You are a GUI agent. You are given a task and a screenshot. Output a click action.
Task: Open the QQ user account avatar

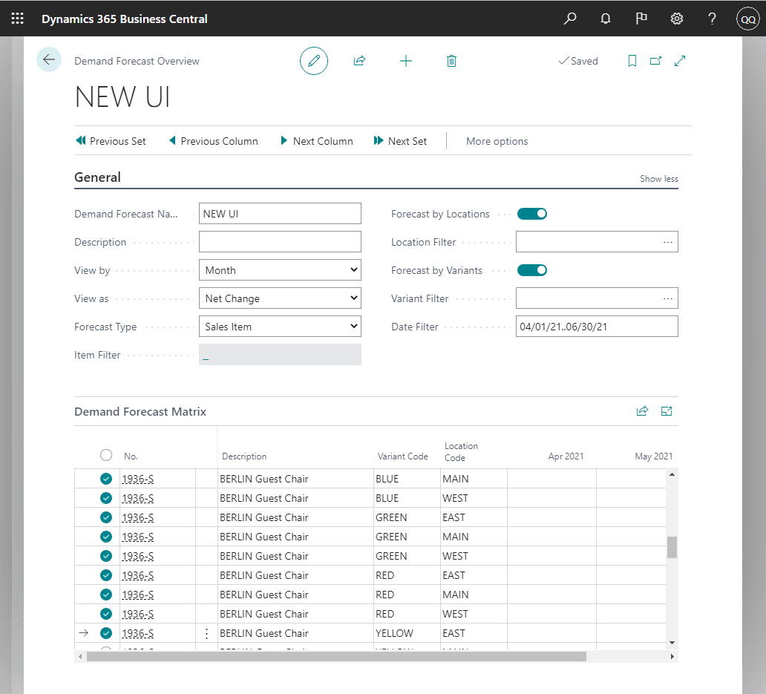(x=748, y=19)
